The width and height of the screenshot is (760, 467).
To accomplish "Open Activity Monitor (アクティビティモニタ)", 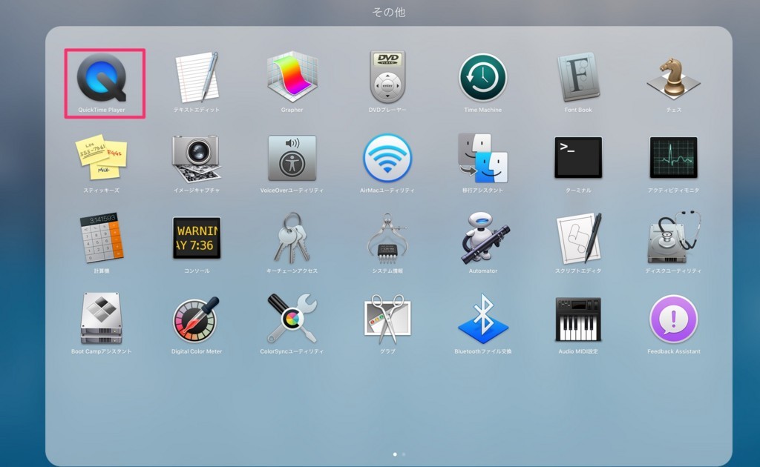I will pos(673,157).
